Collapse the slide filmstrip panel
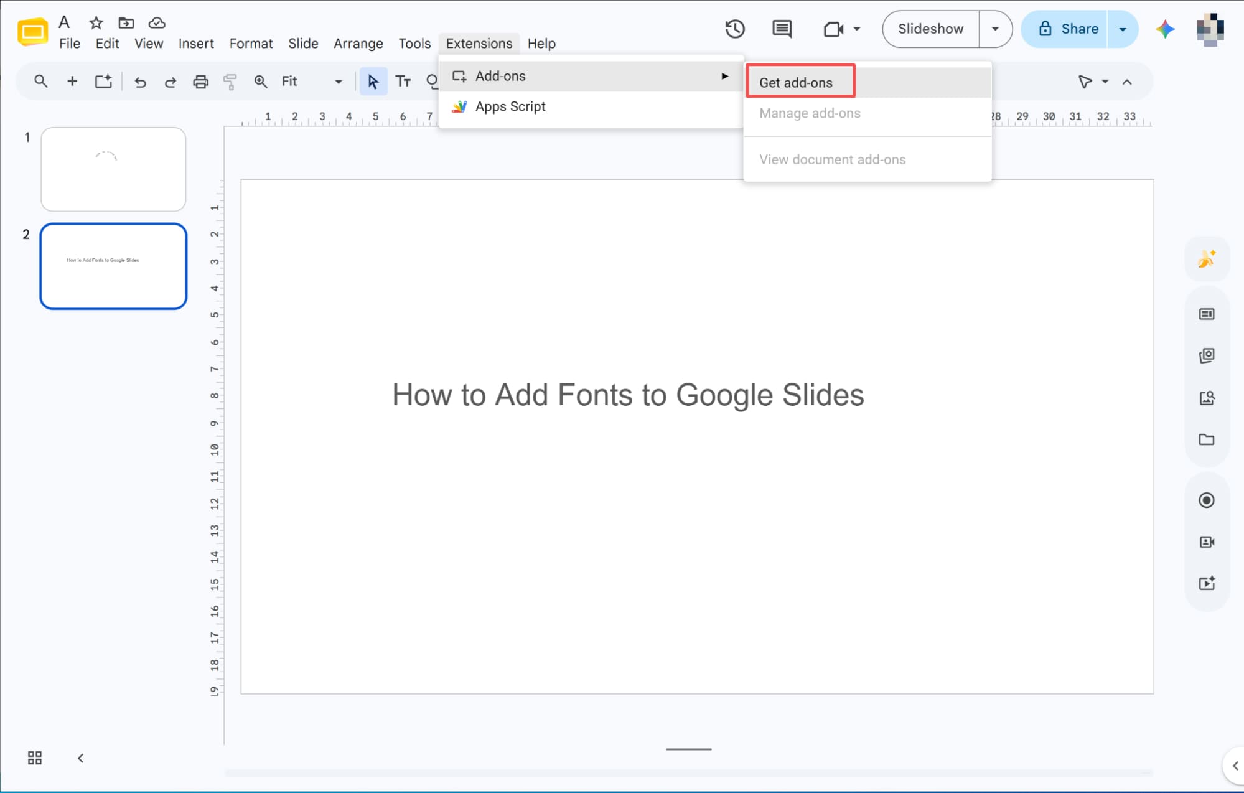This screenshot has width=1244, height=793. pyautogui.click(x=80, y=758)
